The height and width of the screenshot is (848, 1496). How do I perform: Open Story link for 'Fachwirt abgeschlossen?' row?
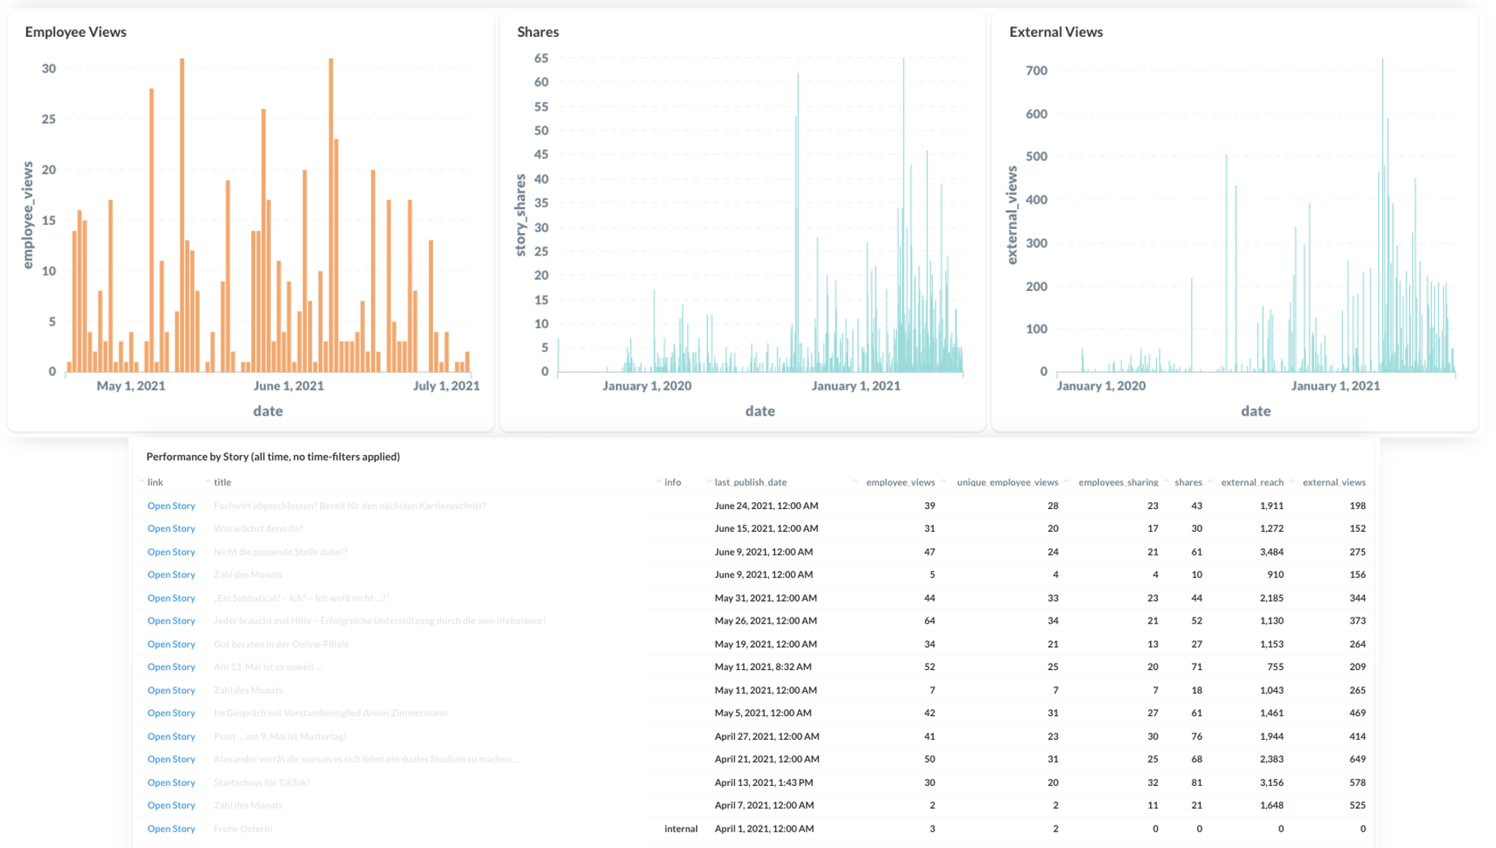click(x=171, y=506)
